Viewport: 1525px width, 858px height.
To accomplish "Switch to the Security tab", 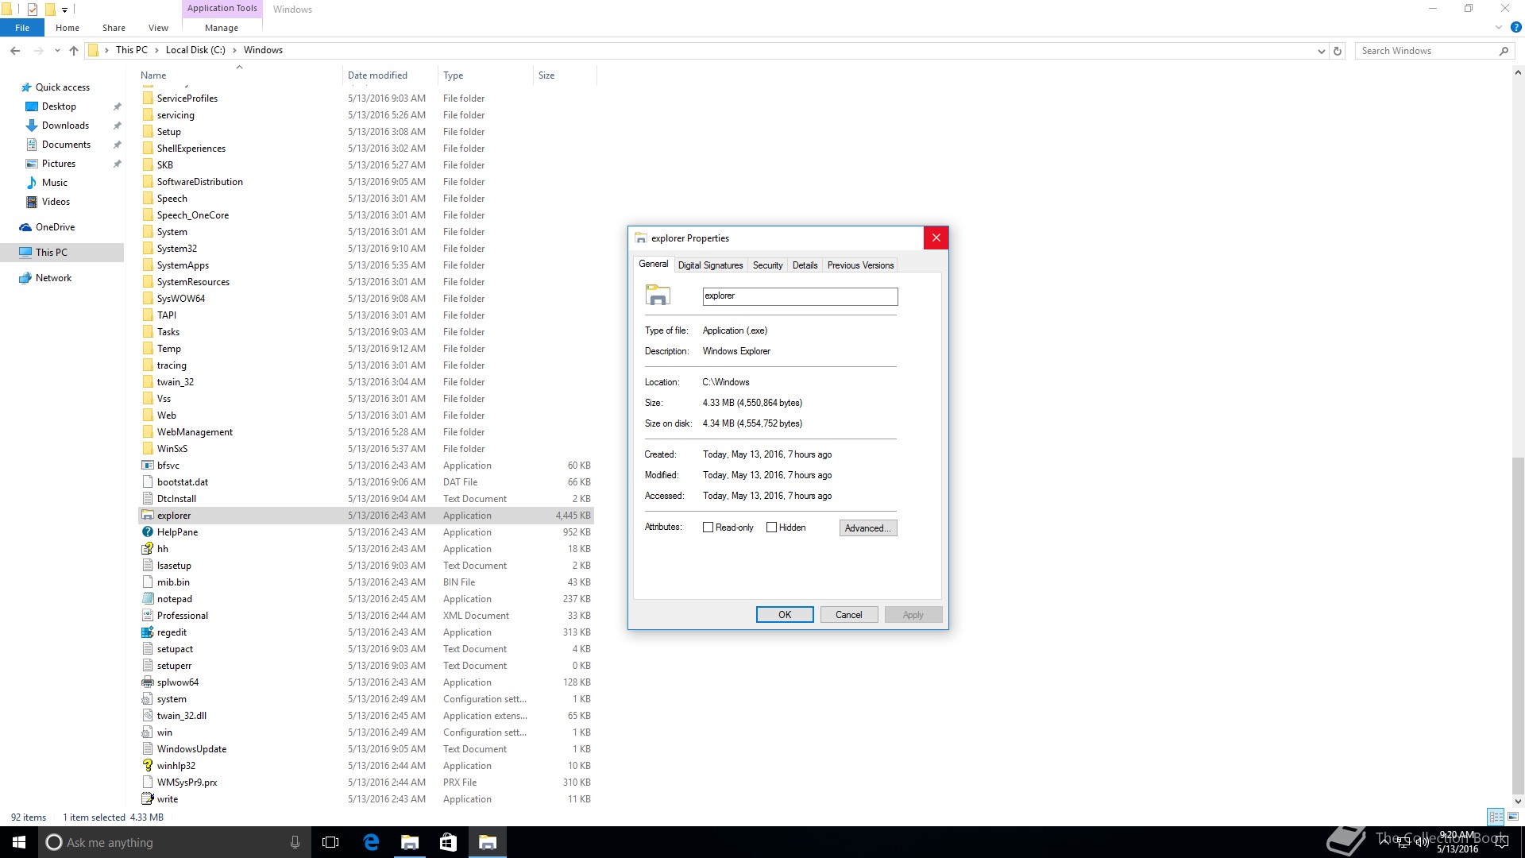I will click(x=767, y=265).
